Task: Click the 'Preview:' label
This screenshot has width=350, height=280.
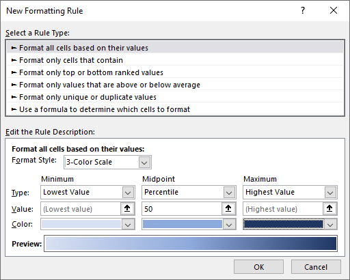Action: pyautogui.click(x=27, y=244)
